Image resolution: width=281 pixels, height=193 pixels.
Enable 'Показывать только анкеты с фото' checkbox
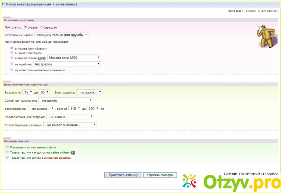[7, 147]
